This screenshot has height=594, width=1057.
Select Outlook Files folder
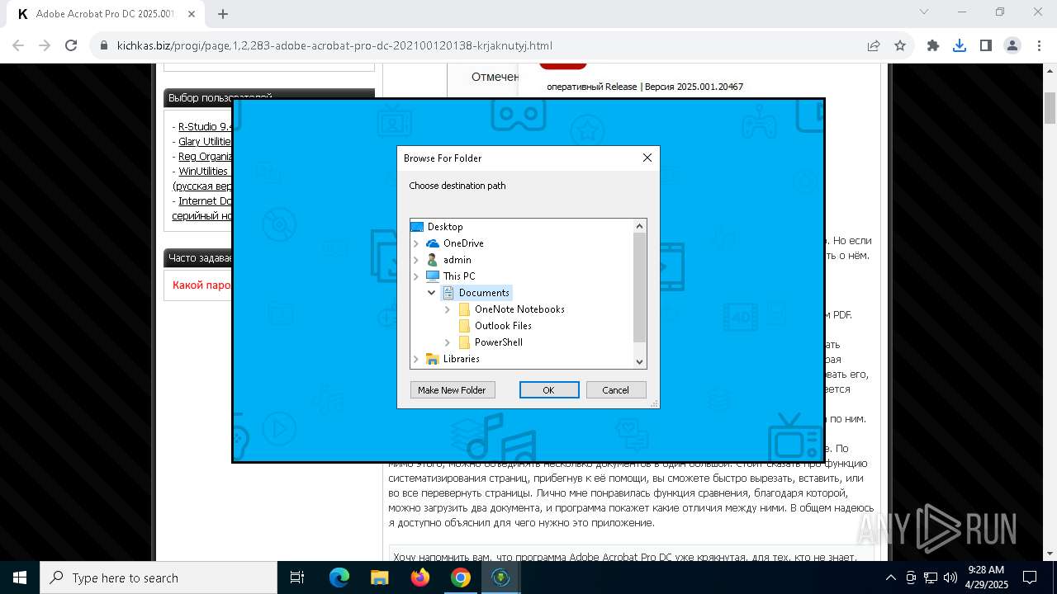(503, 326)
